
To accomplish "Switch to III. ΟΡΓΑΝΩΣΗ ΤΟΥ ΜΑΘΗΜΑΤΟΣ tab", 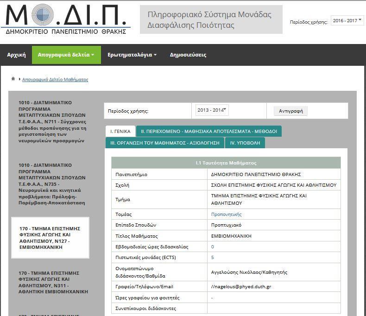I will (165, 143).
